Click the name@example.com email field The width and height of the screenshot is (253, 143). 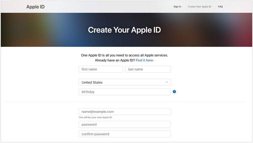[124, 112]
